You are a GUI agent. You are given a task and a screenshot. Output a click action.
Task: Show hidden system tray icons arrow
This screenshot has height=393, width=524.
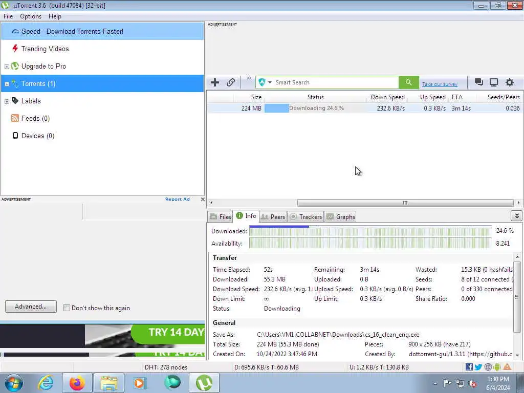point(435,384)
